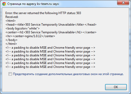Image resolution: width=131 pixels, height=94 pixels.
Task: Click the third padding comment line
Action: [50, 55]
